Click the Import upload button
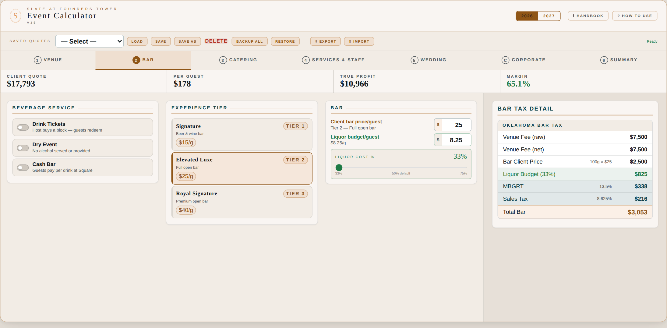Image resolution: width=667 pixels, height=328 pixels. (x=359, y=41)
